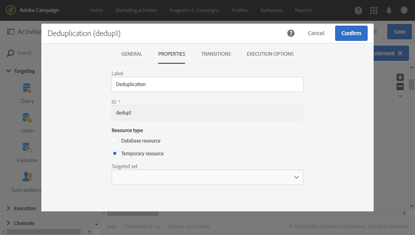Image resolution: width=415 pixels, height=235 pixels.
Task: Close the element banner with X
Action: (400, 53)
